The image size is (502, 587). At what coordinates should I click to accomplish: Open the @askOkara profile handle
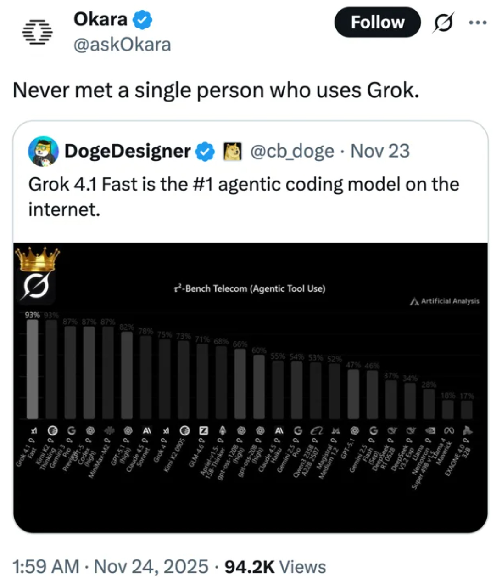click(122, 44)
